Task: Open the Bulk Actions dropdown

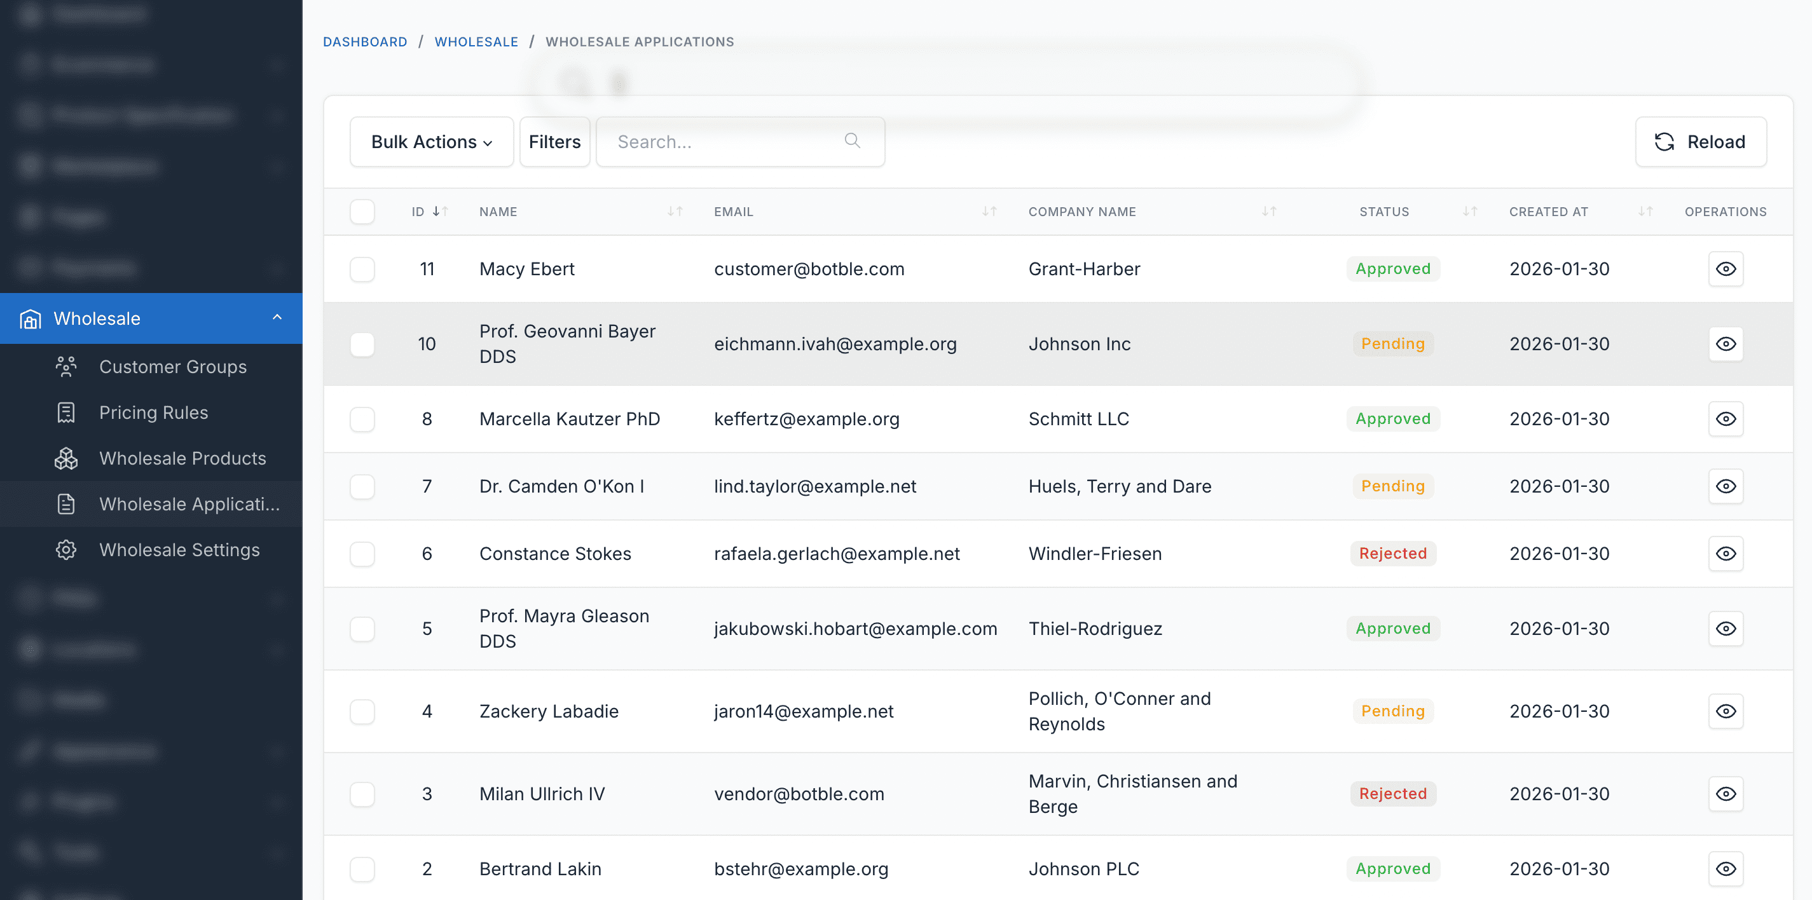Action: [431, 142]
